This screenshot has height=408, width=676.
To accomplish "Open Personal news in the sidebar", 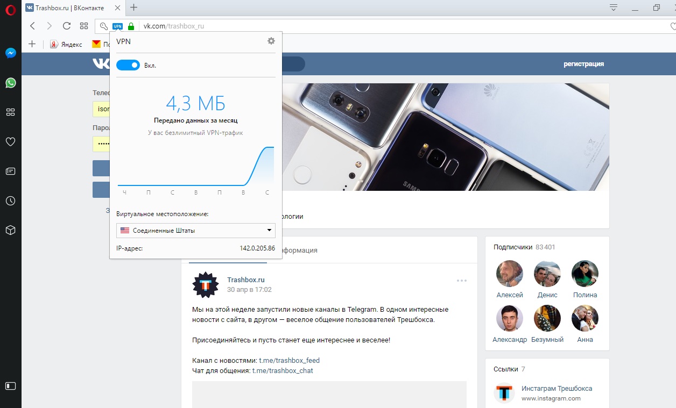I will tap(11, 171).
